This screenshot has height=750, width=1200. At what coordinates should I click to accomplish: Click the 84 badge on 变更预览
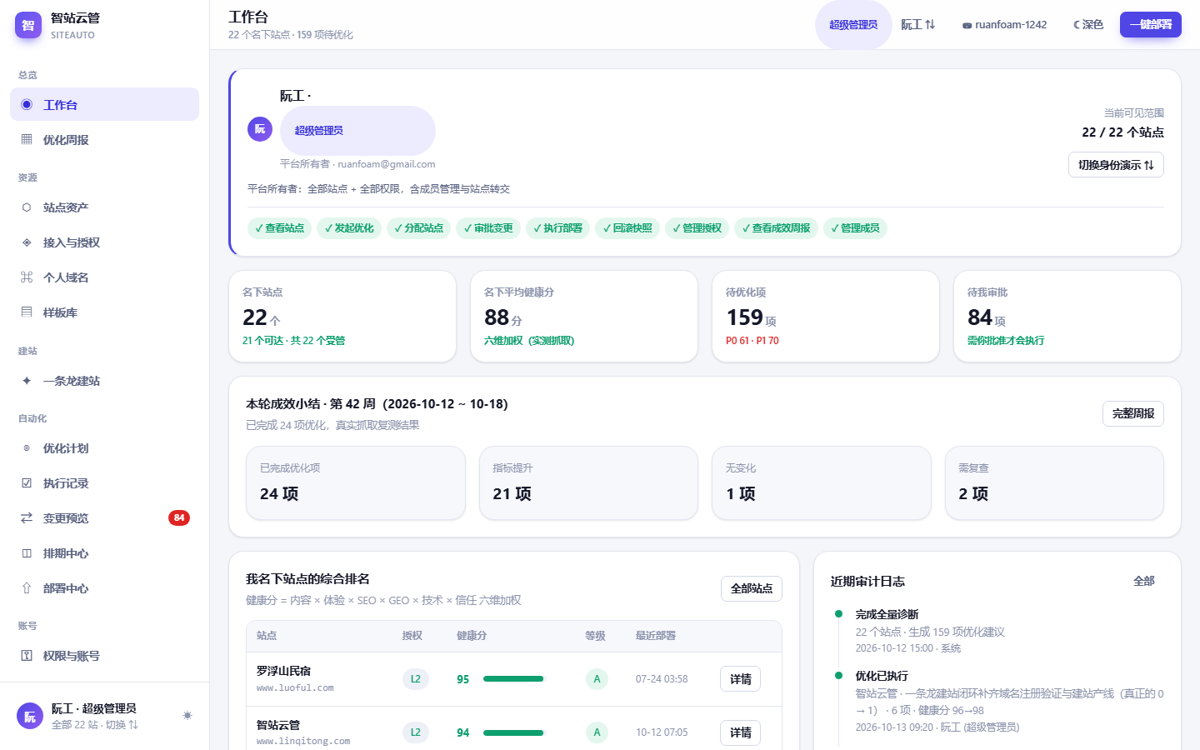[179, 518]
